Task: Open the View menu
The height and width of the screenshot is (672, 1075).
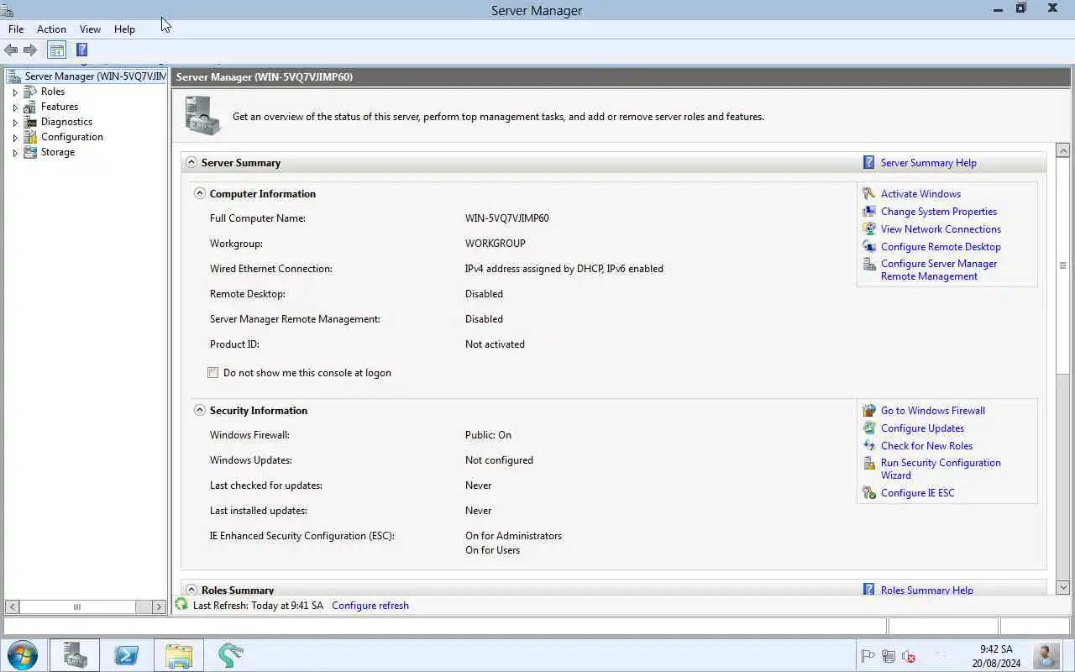Action: [90, 29]
